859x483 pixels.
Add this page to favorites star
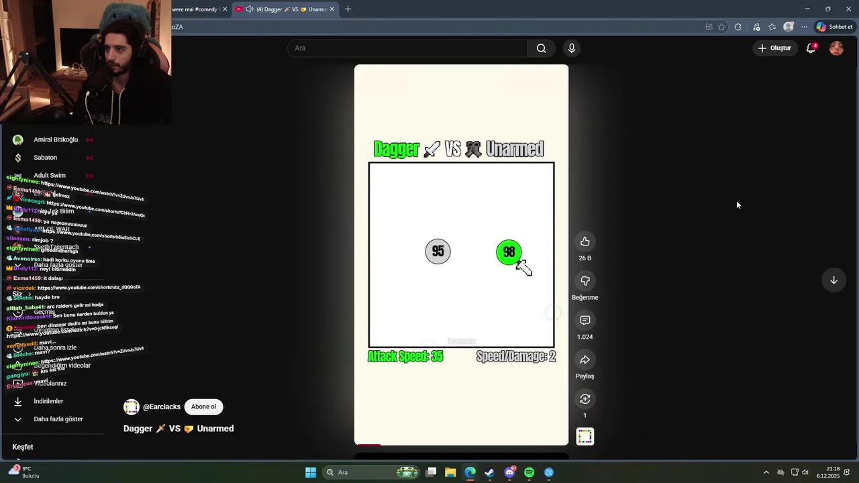721,27
